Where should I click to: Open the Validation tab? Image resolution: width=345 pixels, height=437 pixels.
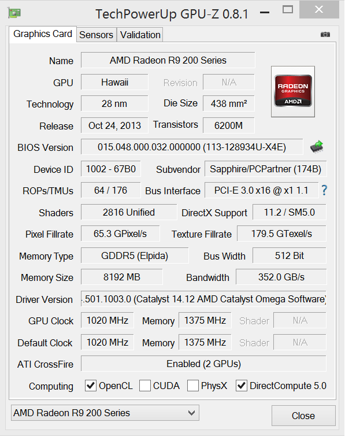[x=140, y=35]
